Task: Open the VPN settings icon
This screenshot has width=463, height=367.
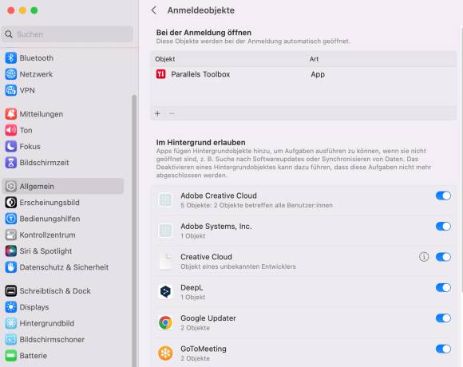Action: [x=11, y=90]
